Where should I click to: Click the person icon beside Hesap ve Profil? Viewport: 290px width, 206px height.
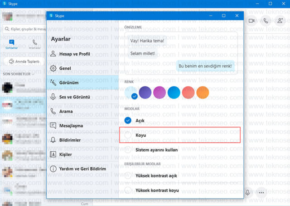(x=53, y=54)
